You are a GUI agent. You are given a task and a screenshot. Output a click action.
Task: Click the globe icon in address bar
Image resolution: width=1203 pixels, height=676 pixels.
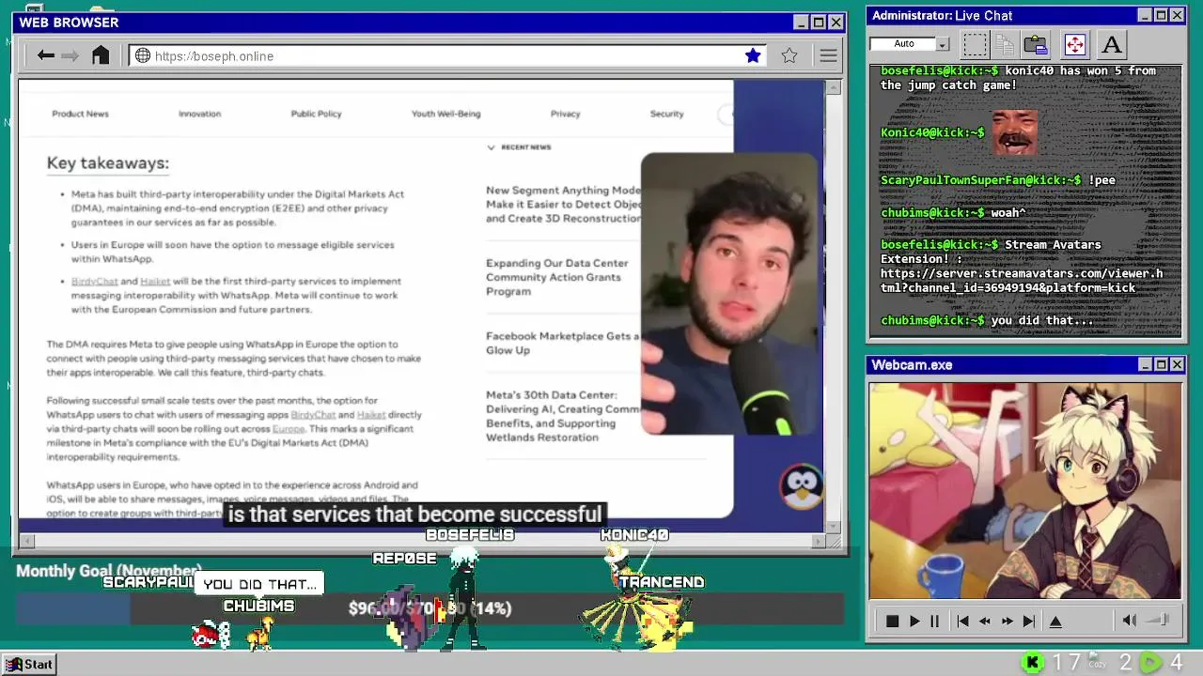click(143, 56)
